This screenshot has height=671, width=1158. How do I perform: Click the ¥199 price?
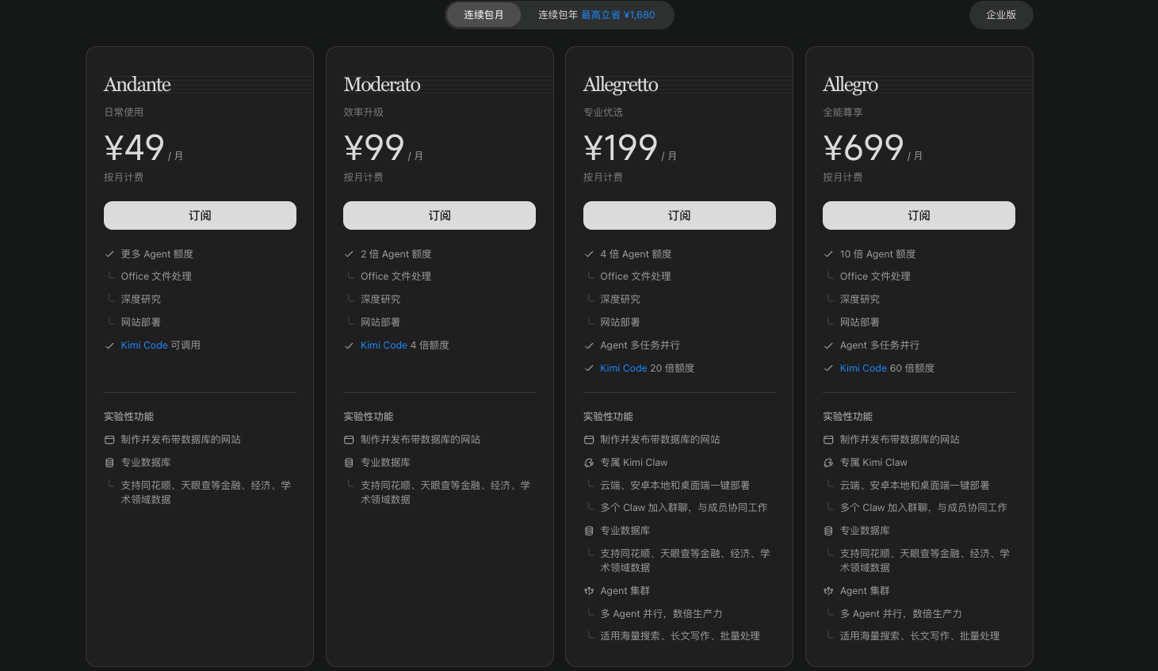click(x=621, y=148)
